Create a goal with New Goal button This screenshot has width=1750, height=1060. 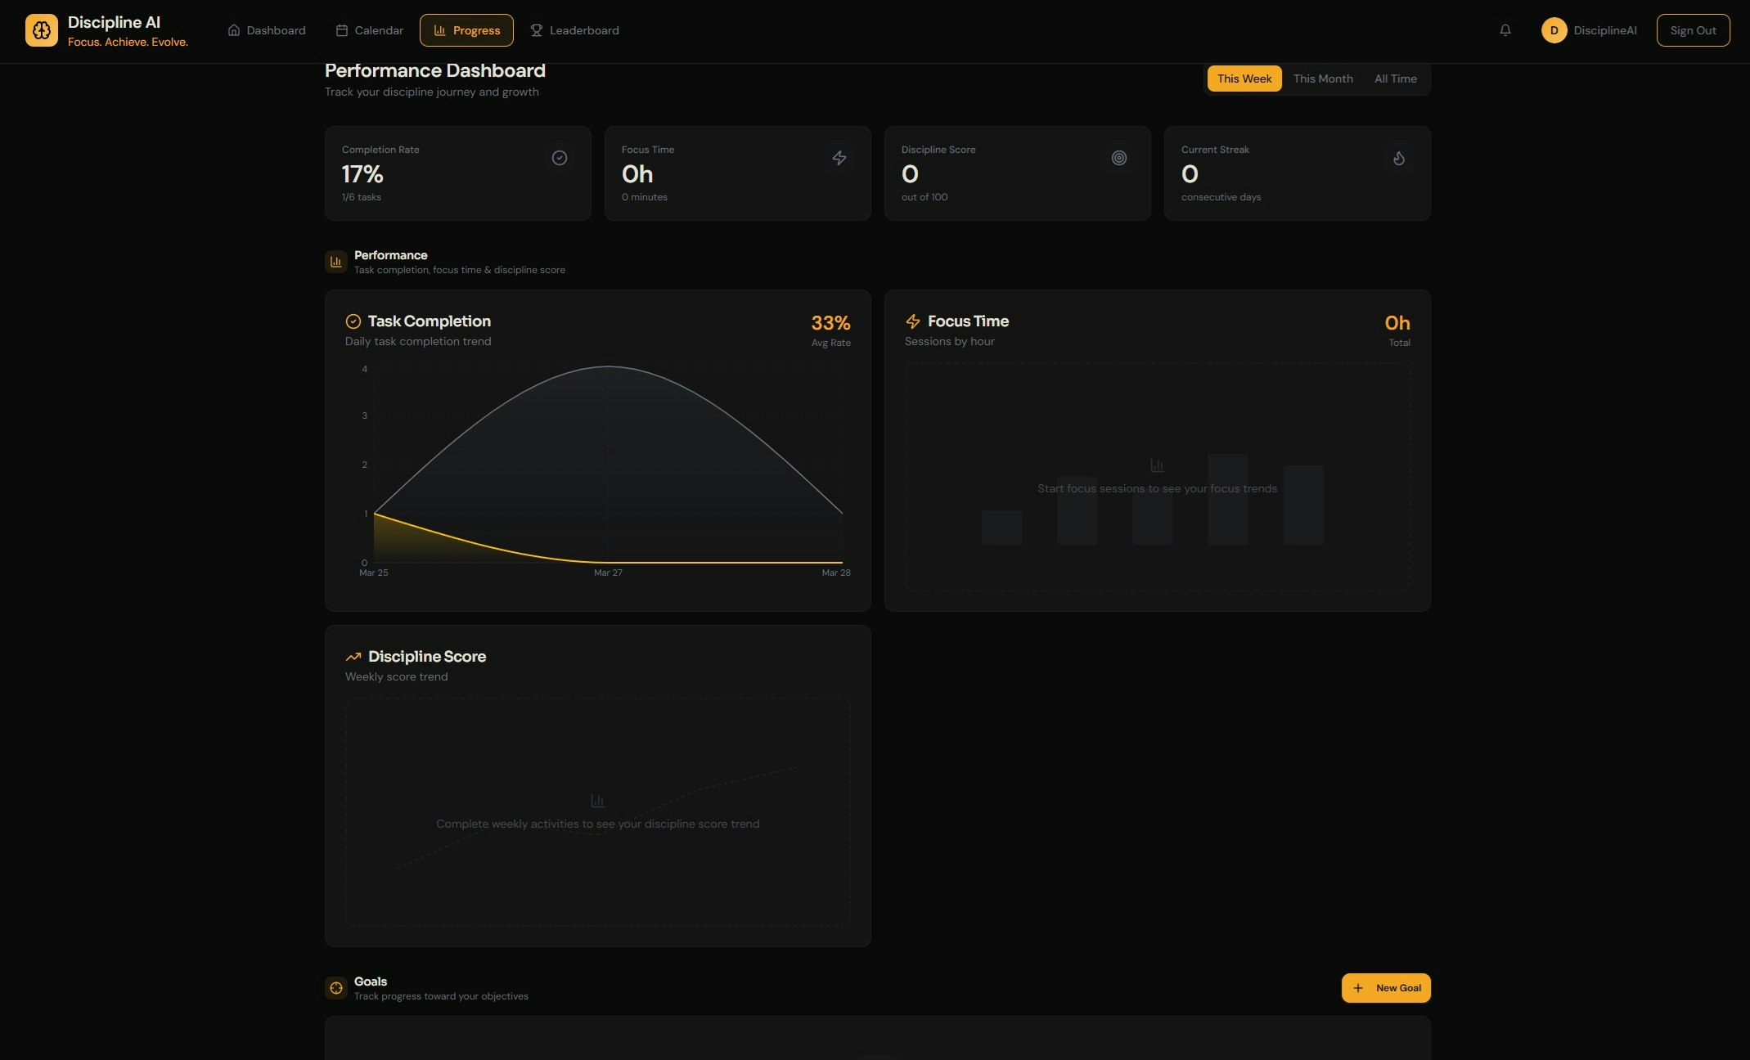(1386, 988)
